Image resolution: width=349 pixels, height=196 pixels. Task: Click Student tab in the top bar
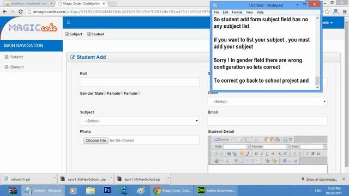click(96, 34)
